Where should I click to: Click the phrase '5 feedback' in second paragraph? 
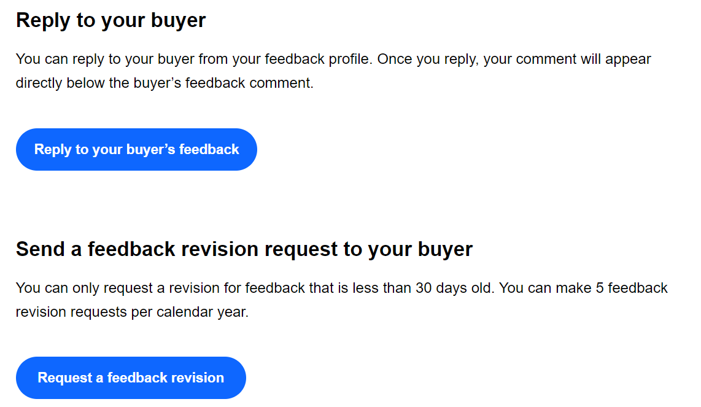click(632, 288)
